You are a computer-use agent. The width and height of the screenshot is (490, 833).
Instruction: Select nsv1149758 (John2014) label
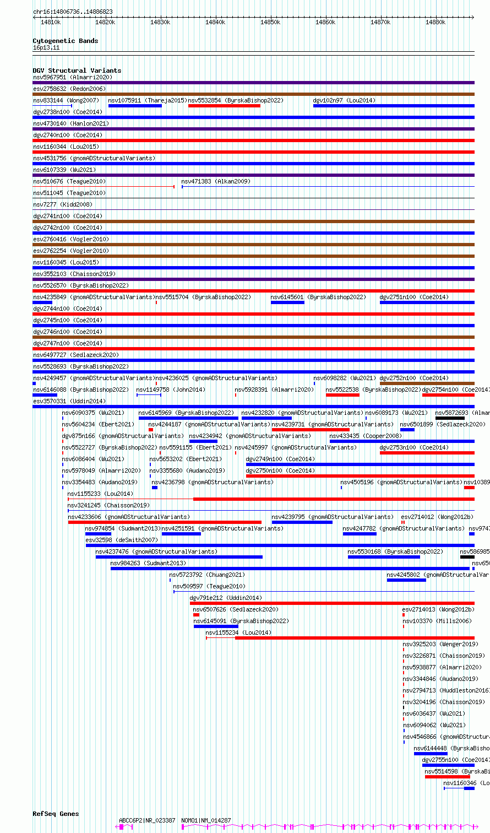click(x=171, y=390)
